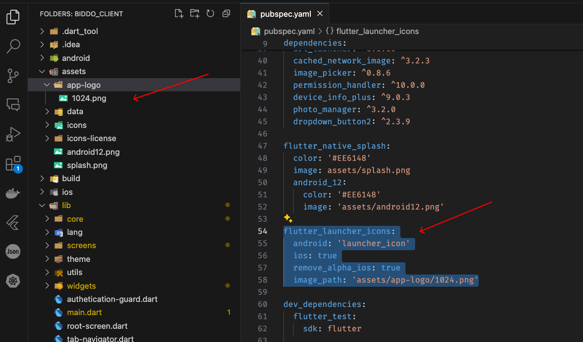Screen dimensions: 583x342
Task: Expand the .idea folder
Action: tap(42, 45)
